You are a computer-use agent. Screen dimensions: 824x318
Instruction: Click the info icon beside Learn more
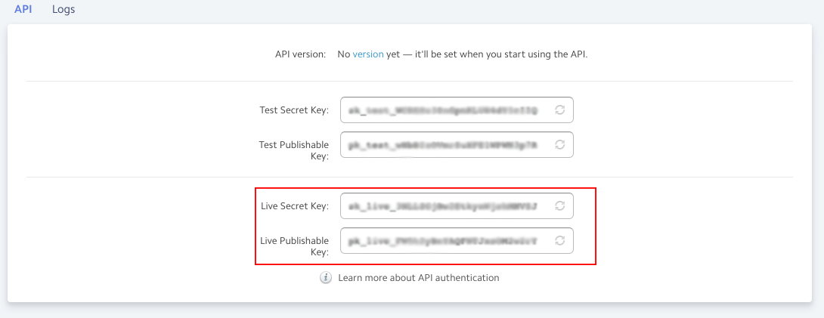[x=326, y=277]
